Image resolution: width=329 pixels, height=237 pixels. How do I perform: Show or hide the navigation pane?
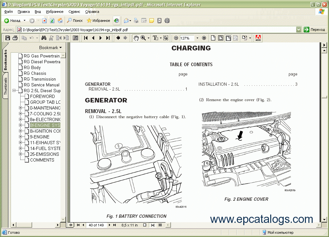click(75, 38)
